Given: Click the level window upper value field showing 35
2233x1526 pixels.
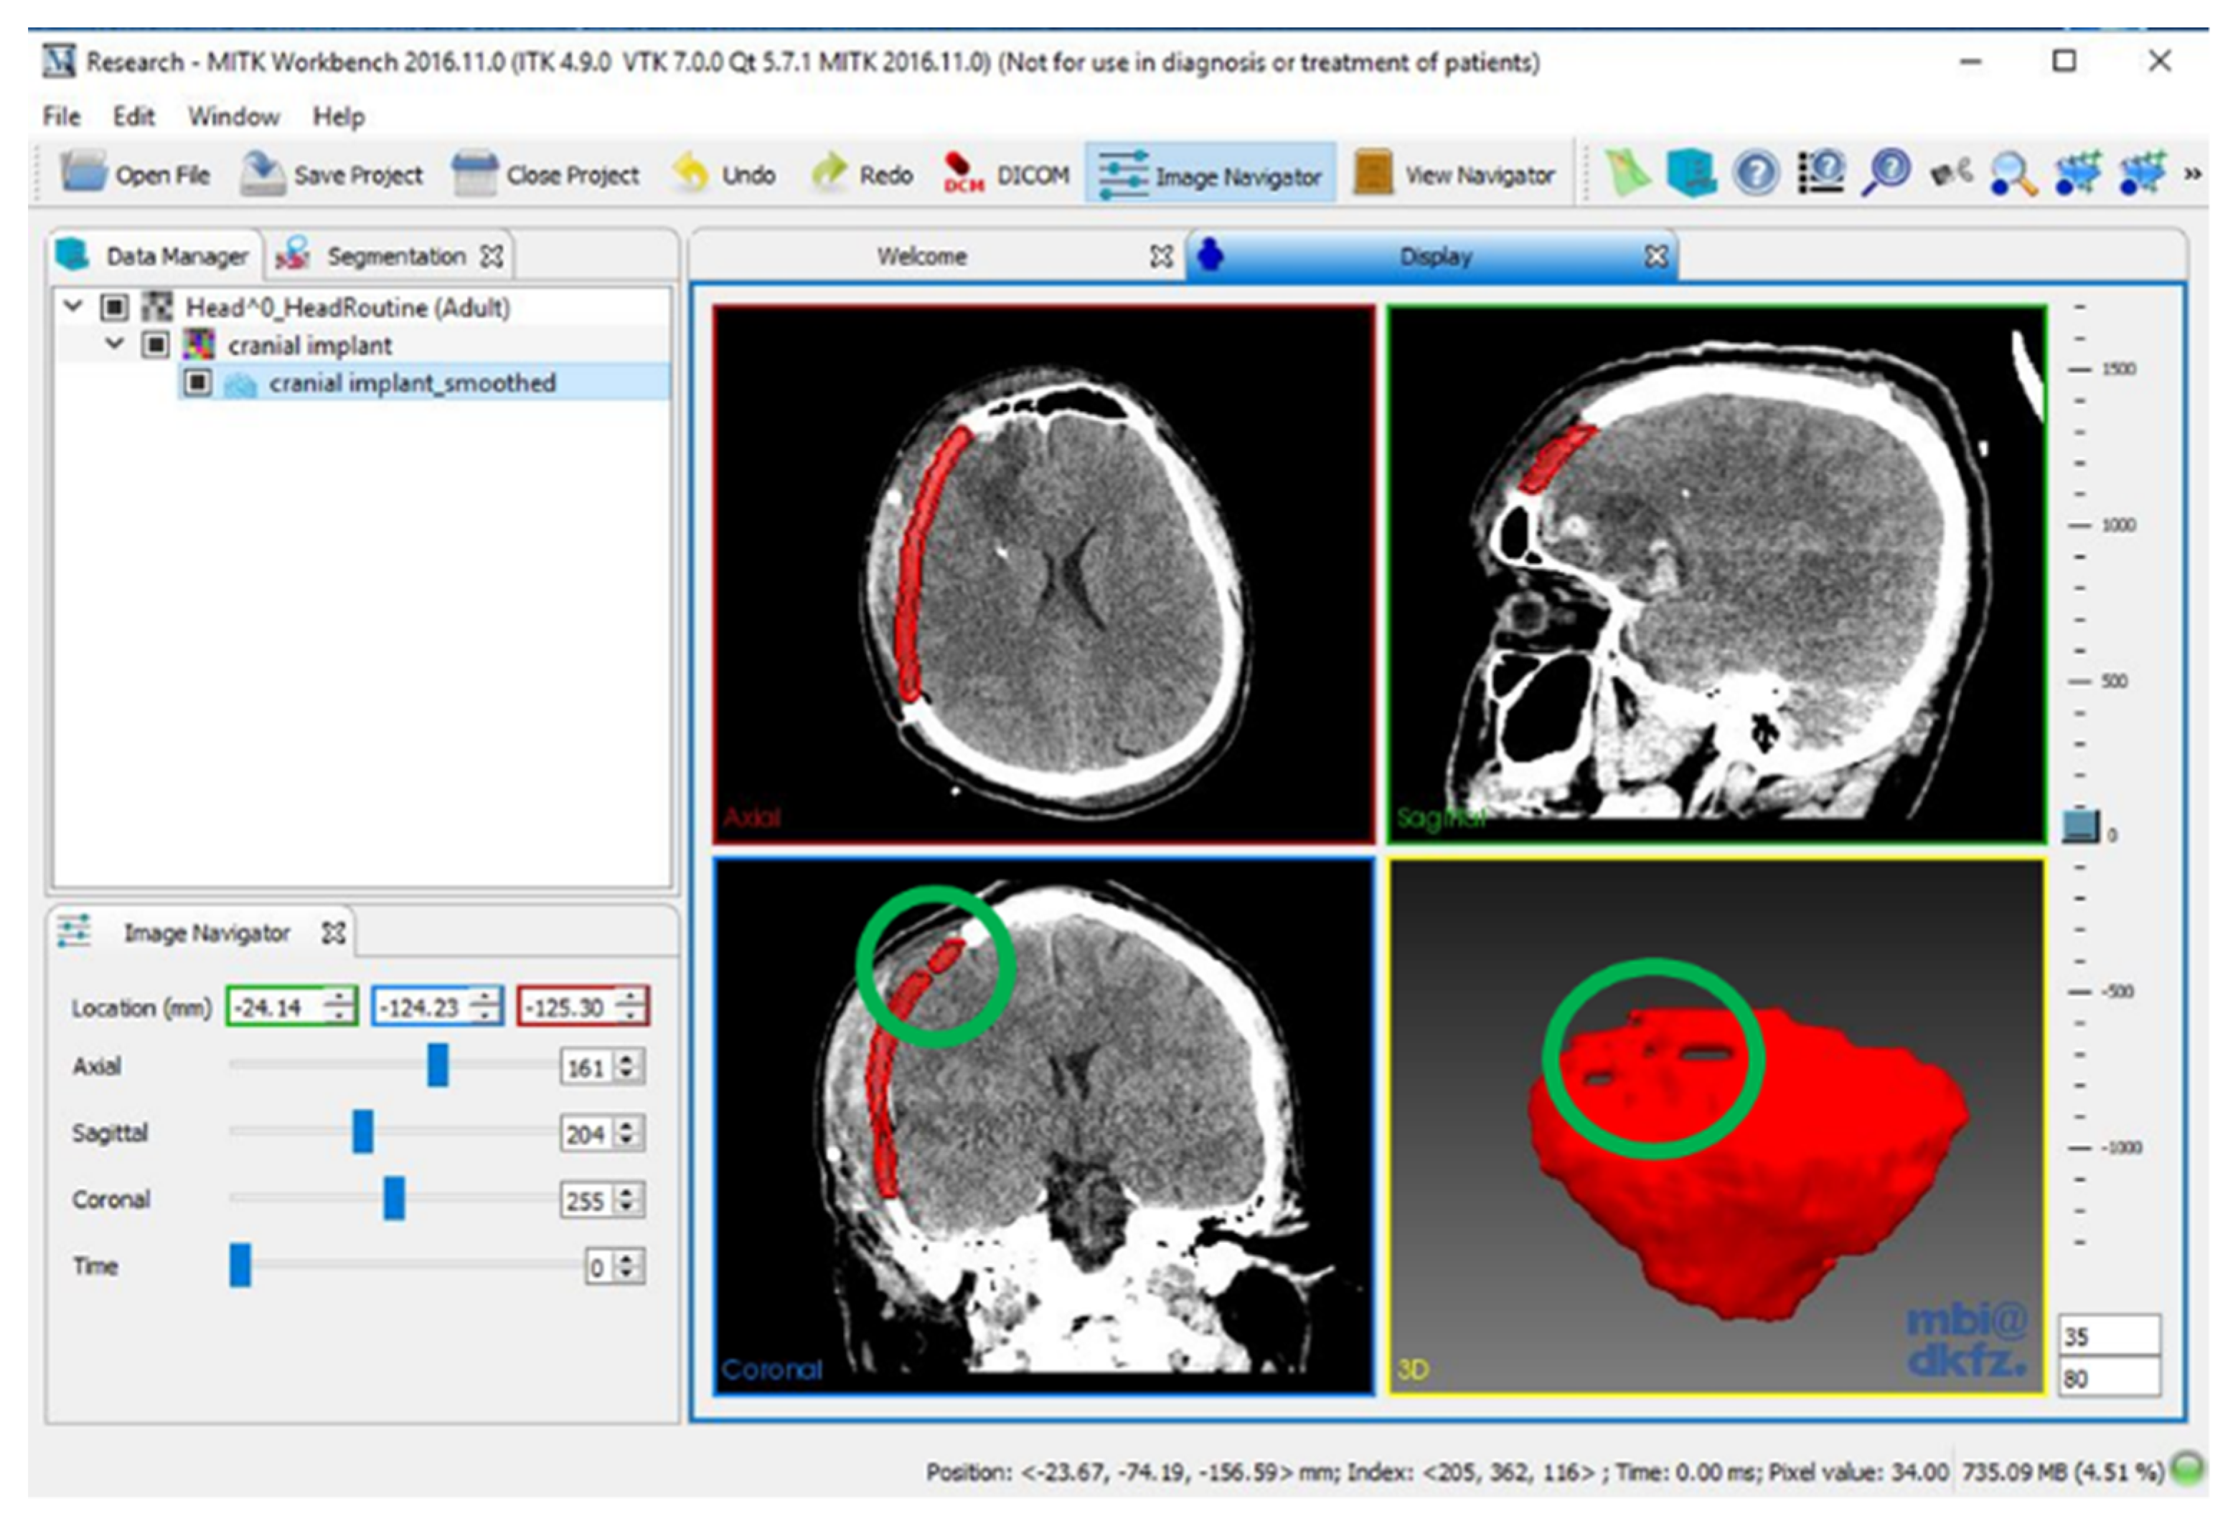Looking at the screenshot, I should click(2108, 1336).
